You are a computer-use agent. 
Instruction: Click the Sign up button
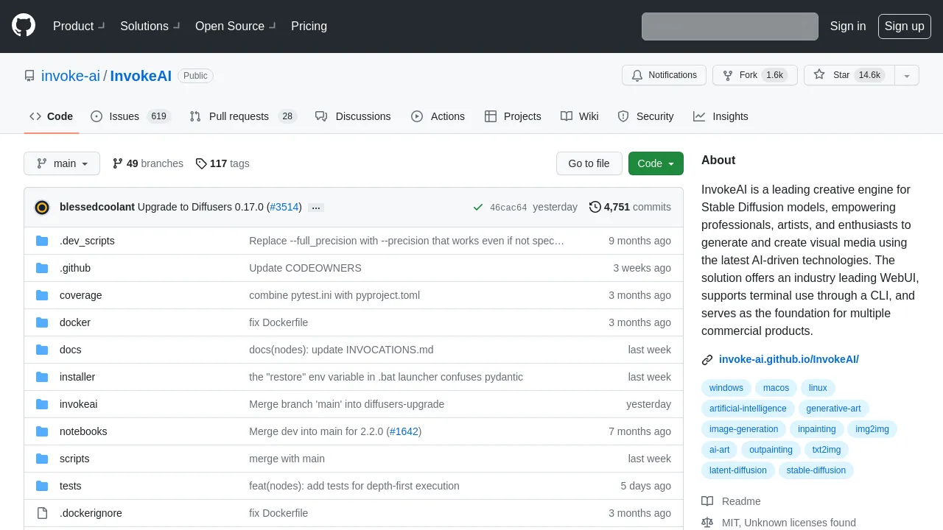point(904,26)
